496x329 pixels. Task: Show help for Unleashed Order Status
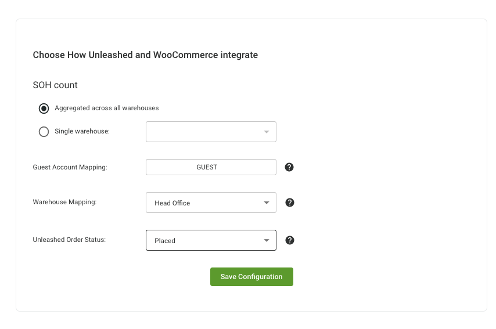click(x=290, y=240)
